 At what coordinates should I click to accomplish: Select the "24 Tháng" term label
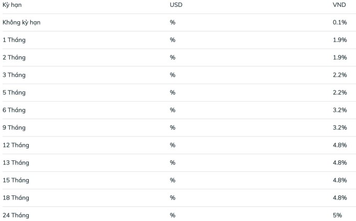click(x=16, y=215)
